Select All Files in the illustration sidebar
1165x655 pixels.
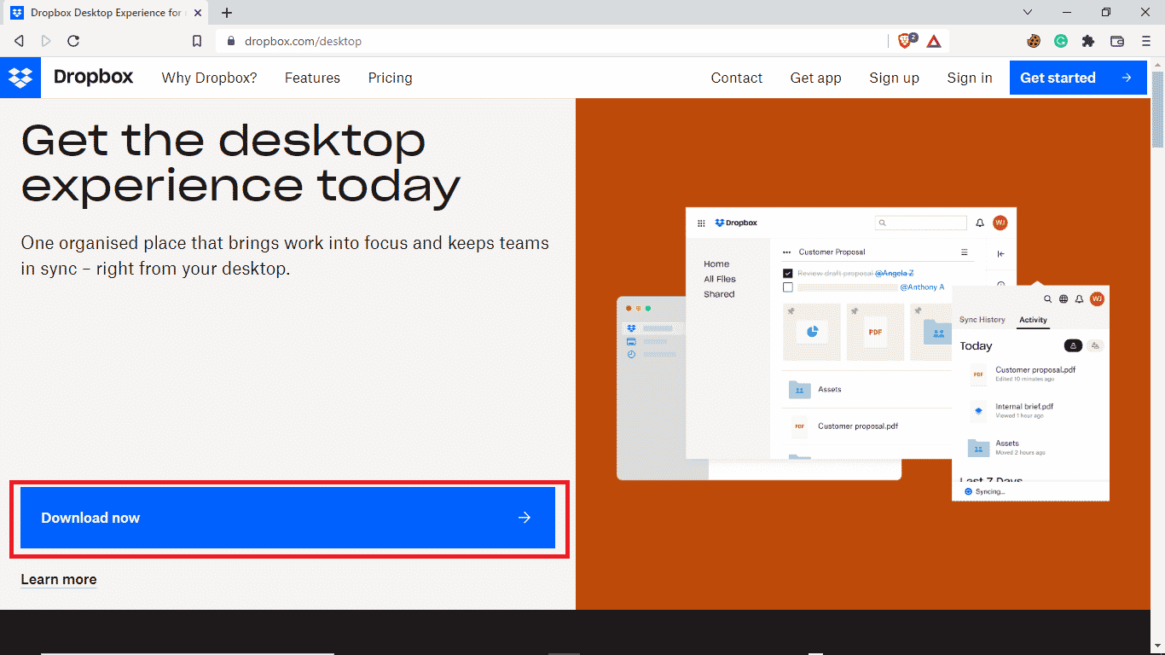pos(720,279)
